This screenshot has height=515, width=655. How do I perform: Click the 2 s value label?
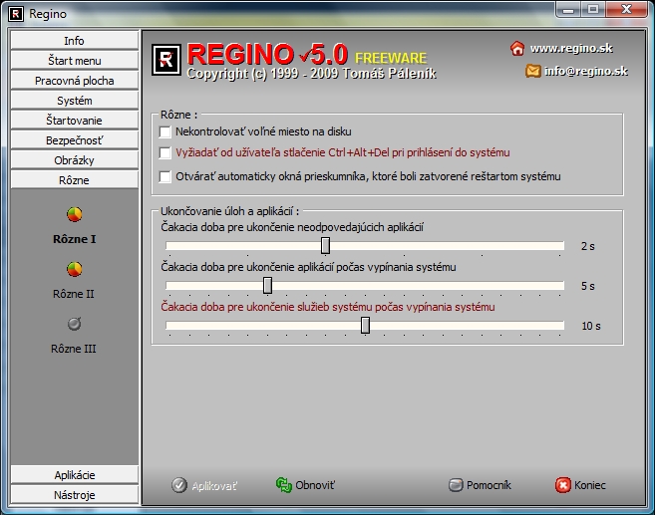pyautogui.click(x=588, y=246)
